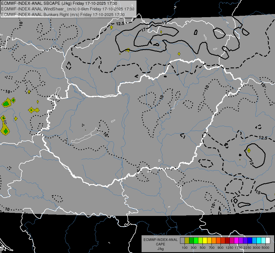The height and width of the screenshot is (253, 275).
Task: Click the '300' legend tick label
Action: click(194, 248)
